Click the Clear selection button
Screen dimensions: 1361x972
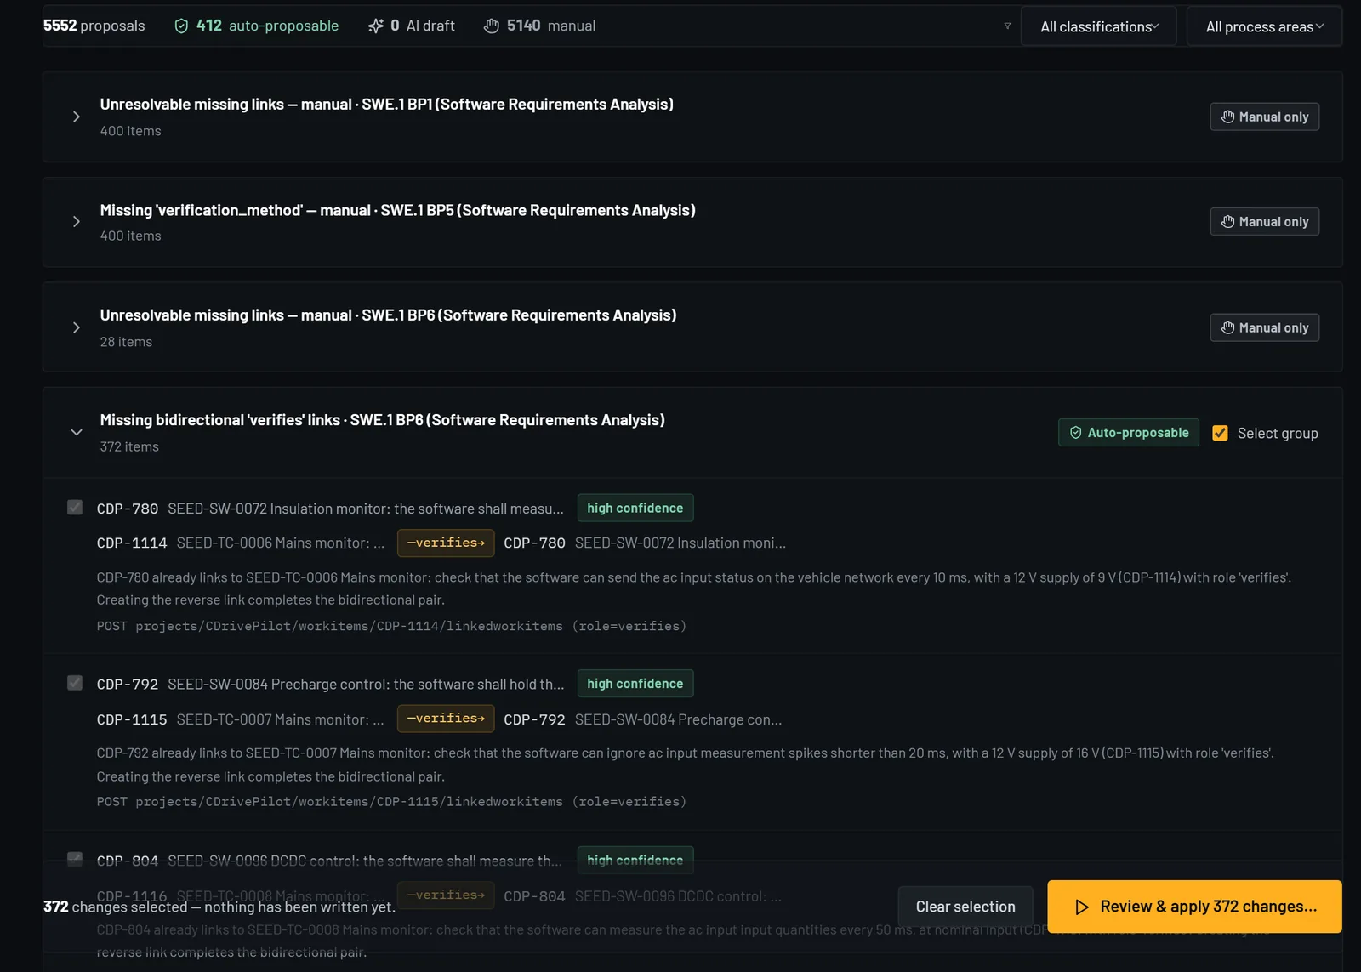965,907
